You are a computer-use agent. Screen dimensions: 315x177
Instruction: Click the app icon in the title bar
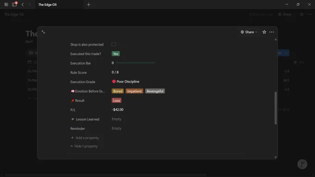(x=6, y=5)
